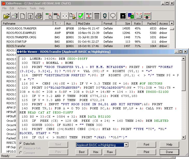Click the Best format button
The height and width of the screenshot is (159, 189).
pos(82,152)
